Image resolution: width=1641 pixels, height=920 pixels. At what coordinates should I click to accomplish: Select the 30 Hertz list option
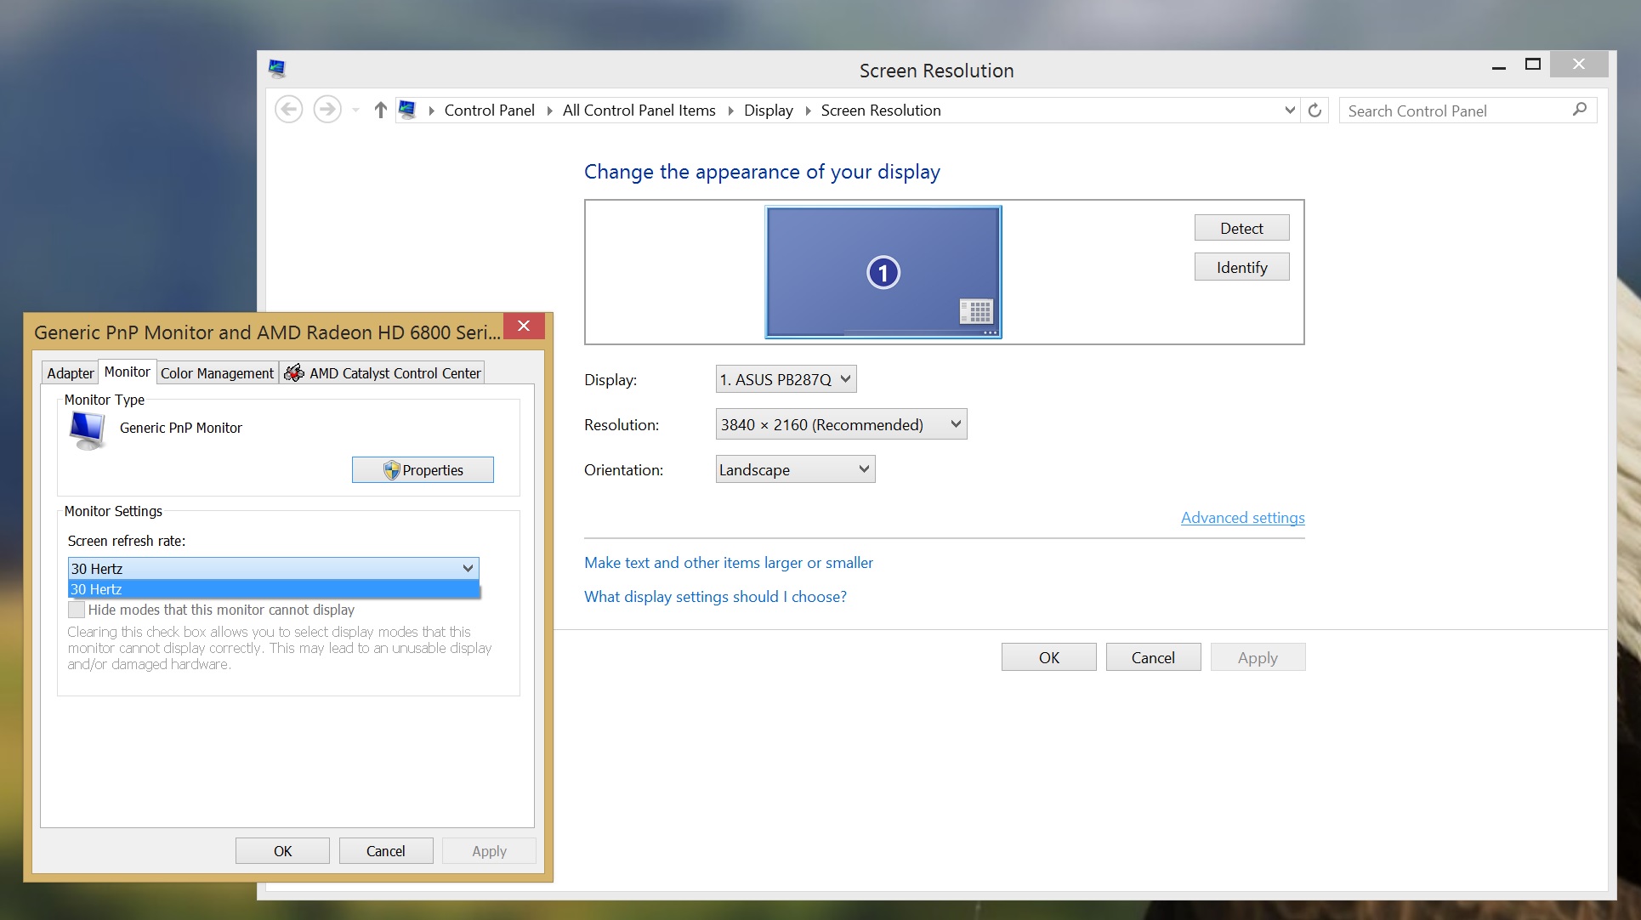point(272,589)
